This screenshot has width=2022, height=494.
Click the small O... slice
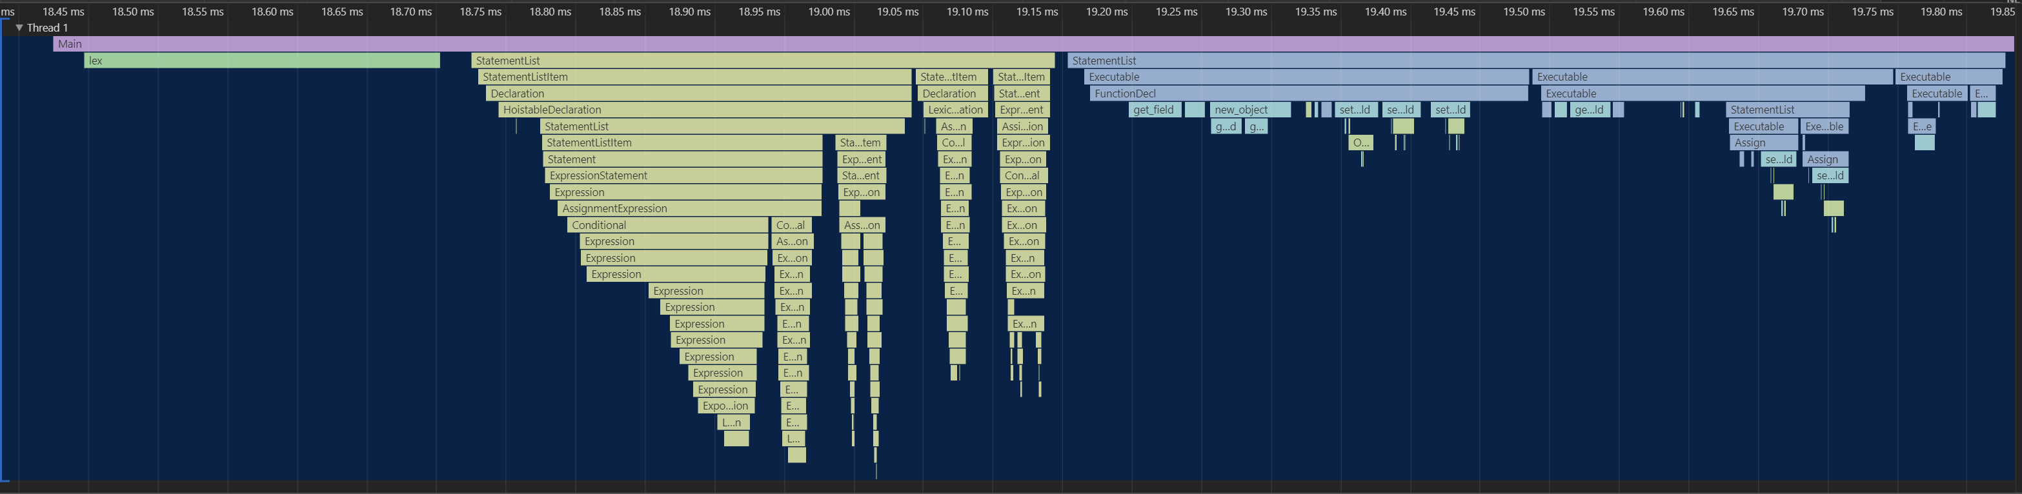pos(1361,143)
